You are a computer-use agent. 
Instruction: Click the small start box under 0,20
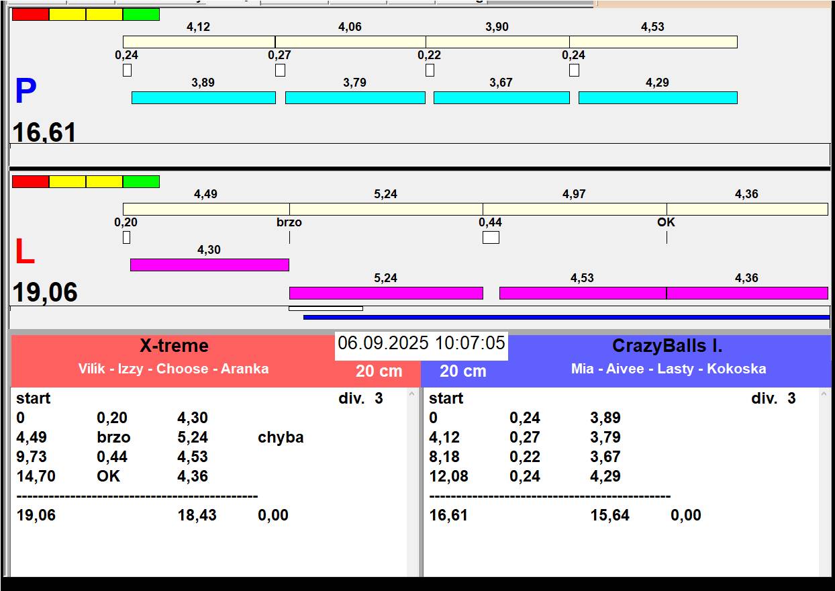click(126, 237)
